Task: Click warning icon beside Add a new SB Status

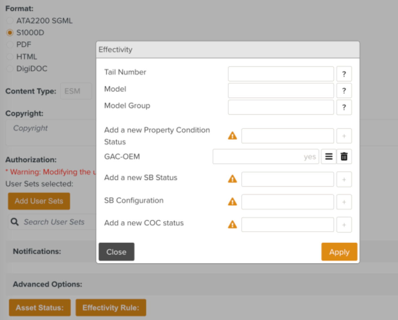Action: (x=232, y=179)
